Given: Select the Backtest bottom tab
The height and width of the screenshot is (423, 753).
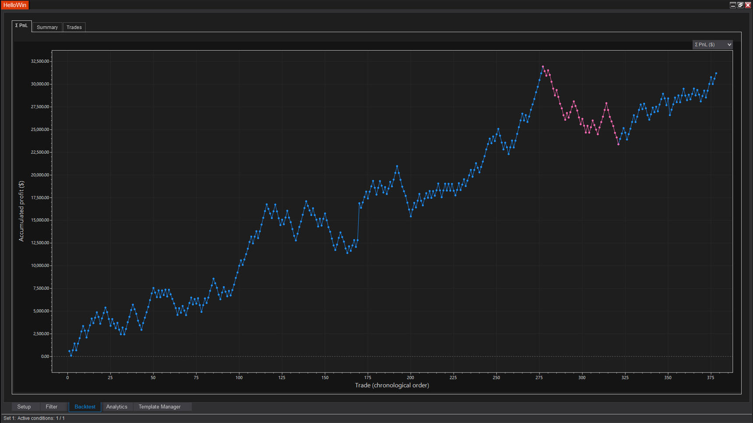Looking at the screenshot, I should tap(85, 407).
